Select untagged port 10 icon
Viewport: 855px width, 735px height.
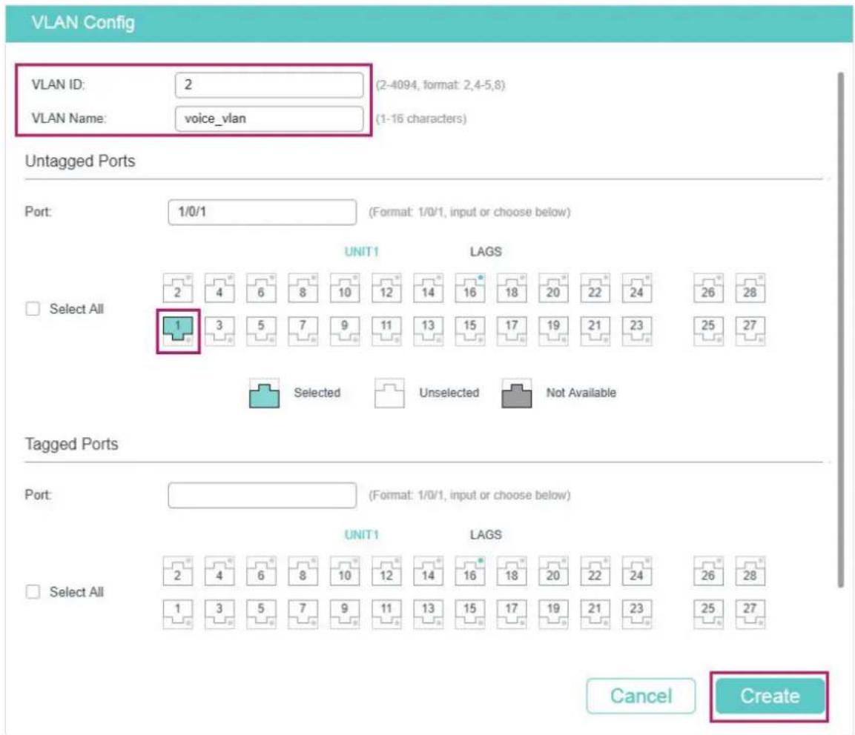[345, 287]
